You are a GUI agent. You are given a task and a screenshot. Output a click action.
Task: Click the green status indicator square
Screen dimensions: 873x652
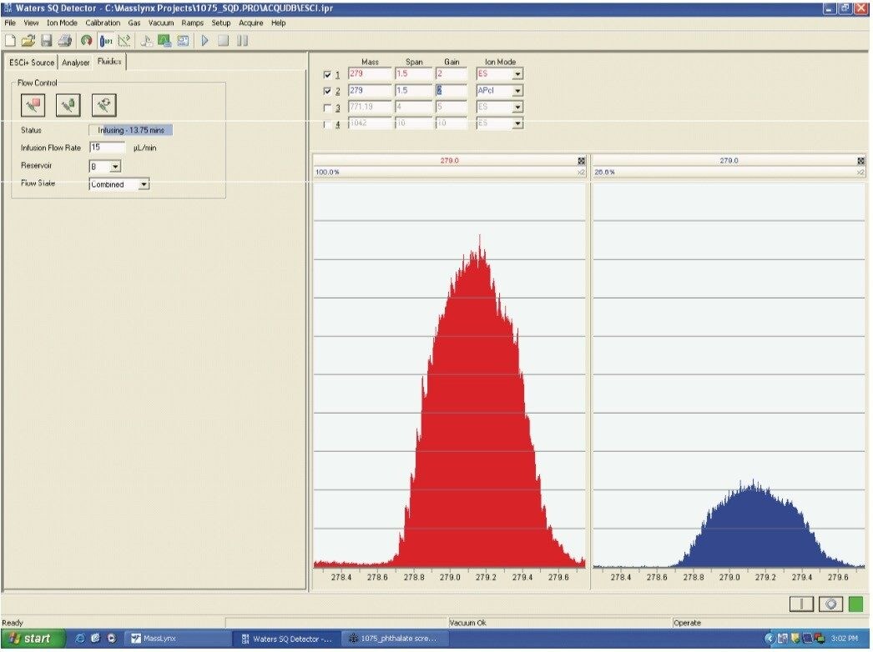pos(855,604)
